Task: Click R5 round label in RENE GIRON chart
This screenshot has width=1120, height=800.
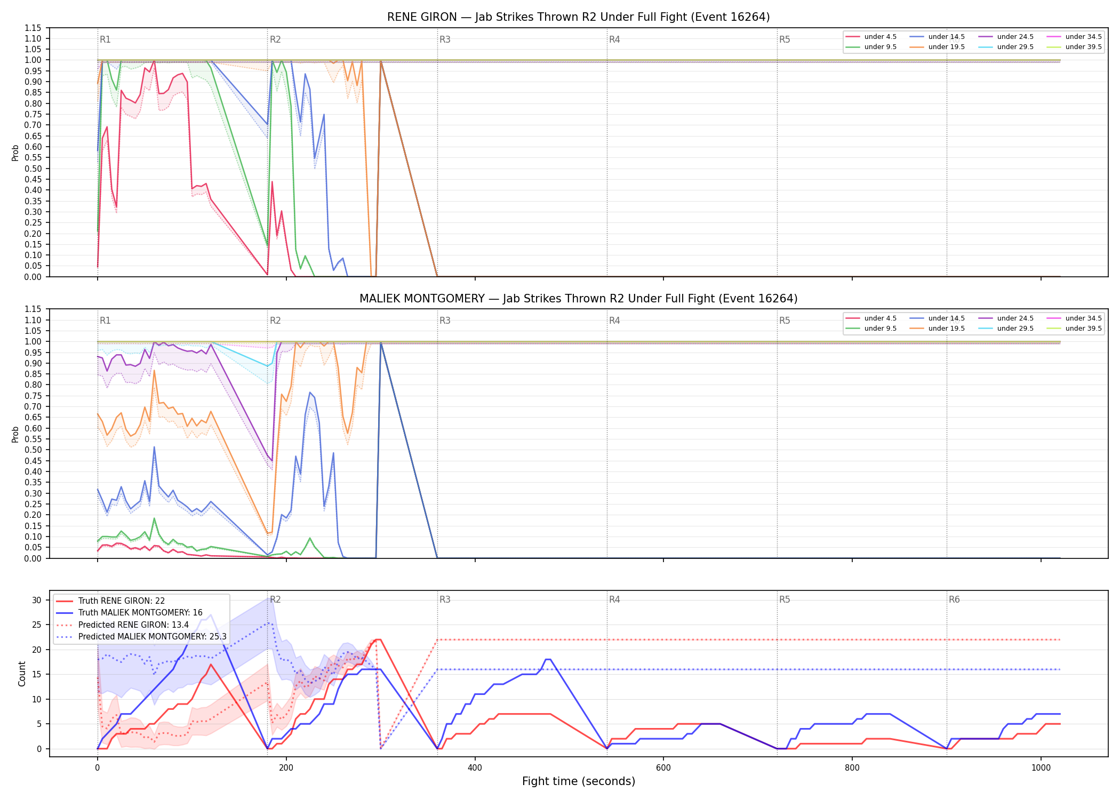Action: [x=785, y=39]
